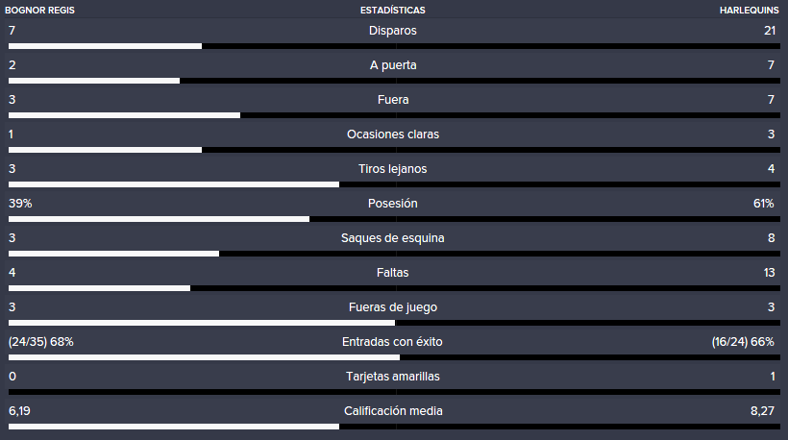Viewport: 788px width, 440px height.
Task: Click Harlequins' 61% possession value
Action: 763,204
